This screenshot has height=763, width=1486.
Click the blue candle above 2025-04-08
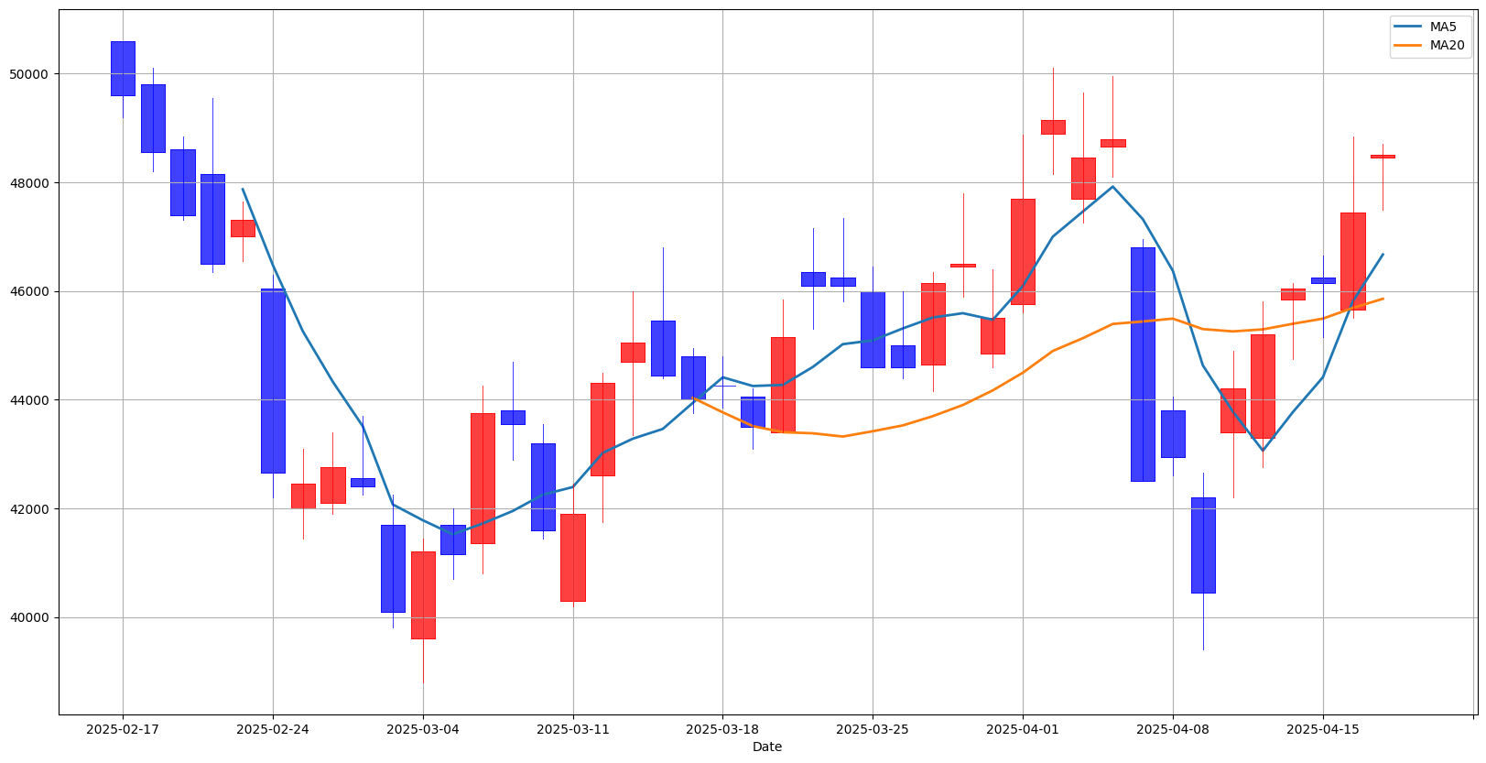coord(1173,434)
